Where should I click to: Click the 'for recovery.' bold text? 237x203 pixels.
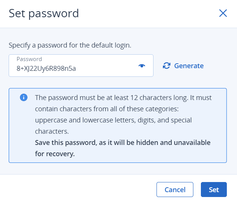(x=55, y=154)
